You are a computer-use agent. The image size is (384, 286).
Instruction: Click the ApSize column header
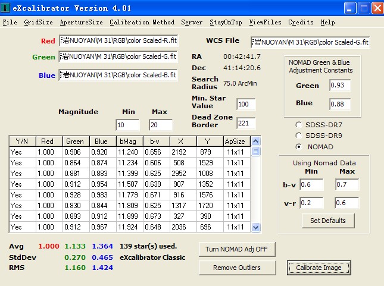237,142
